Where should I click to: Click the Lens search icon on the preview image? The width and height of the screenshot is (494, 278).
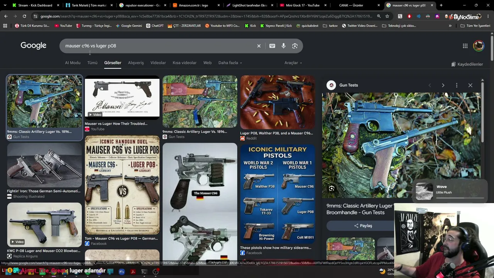332,188
